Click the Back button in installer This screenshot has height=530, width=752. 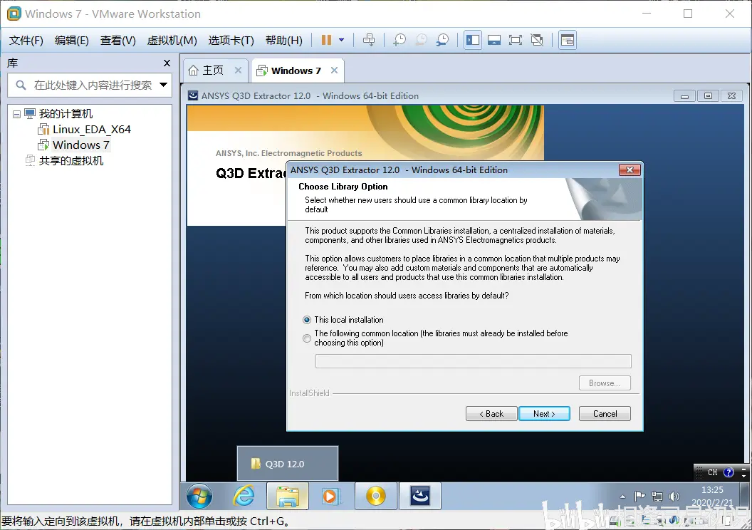click(x=491, y=413)
